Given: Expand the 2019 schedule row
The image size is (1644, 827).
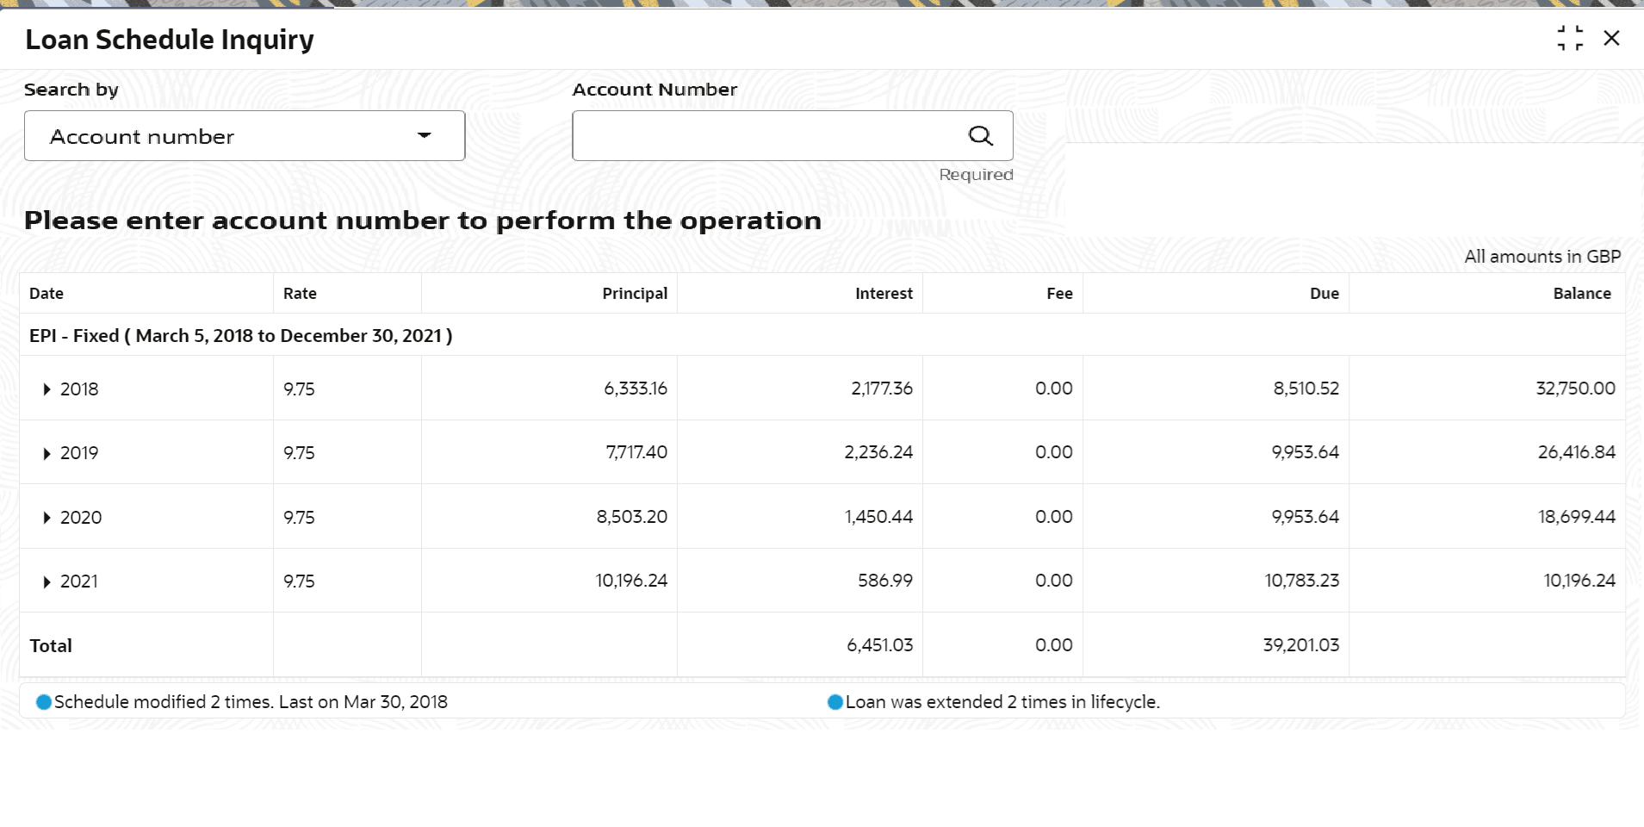Looking at the screenshot, I should 47,453.
